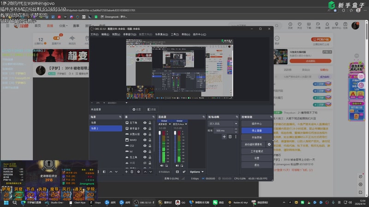369x207 pixels.
Task: Delete selected source with the Sources trash icon
Action: pos(132,172)
